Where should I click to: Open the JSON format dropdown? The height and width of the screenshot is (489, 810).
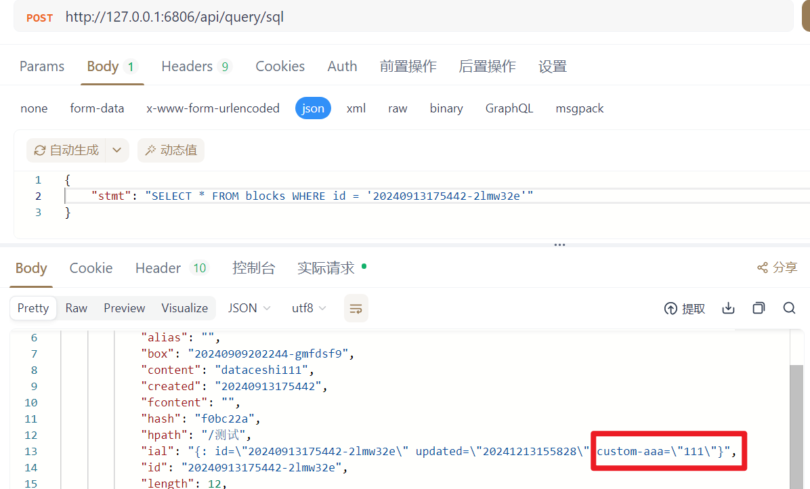pyautogui.click(x=249, y=307)
